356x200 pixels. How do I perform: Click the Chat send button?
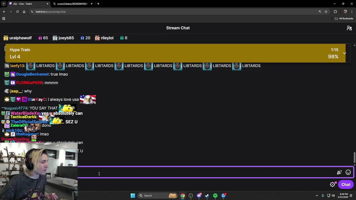346,184
